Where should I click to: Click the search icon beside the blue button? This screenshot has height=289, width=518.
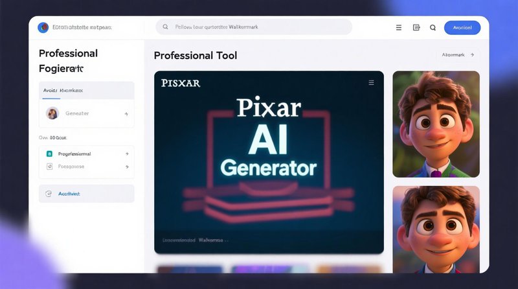click(x=433, y=28)
